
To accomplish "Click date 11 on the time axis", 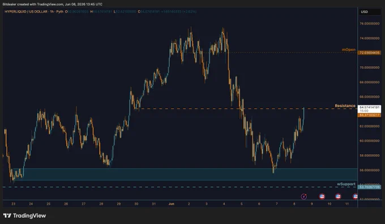I will (347, 204).
